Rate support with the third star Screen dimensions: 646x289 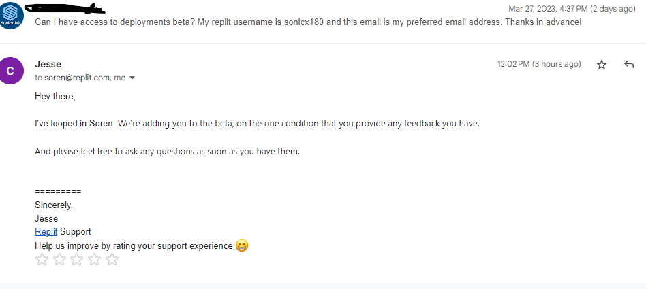click(x=77, y=259)
